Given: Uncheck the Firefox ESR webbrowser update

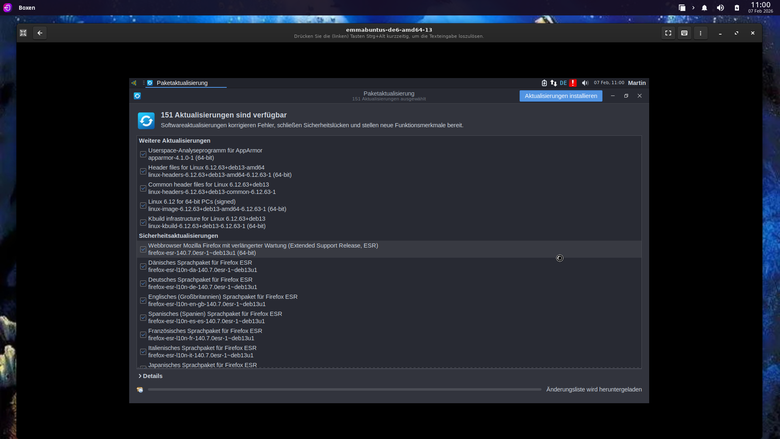Looking at the screenshot, I should pos(143,249).
